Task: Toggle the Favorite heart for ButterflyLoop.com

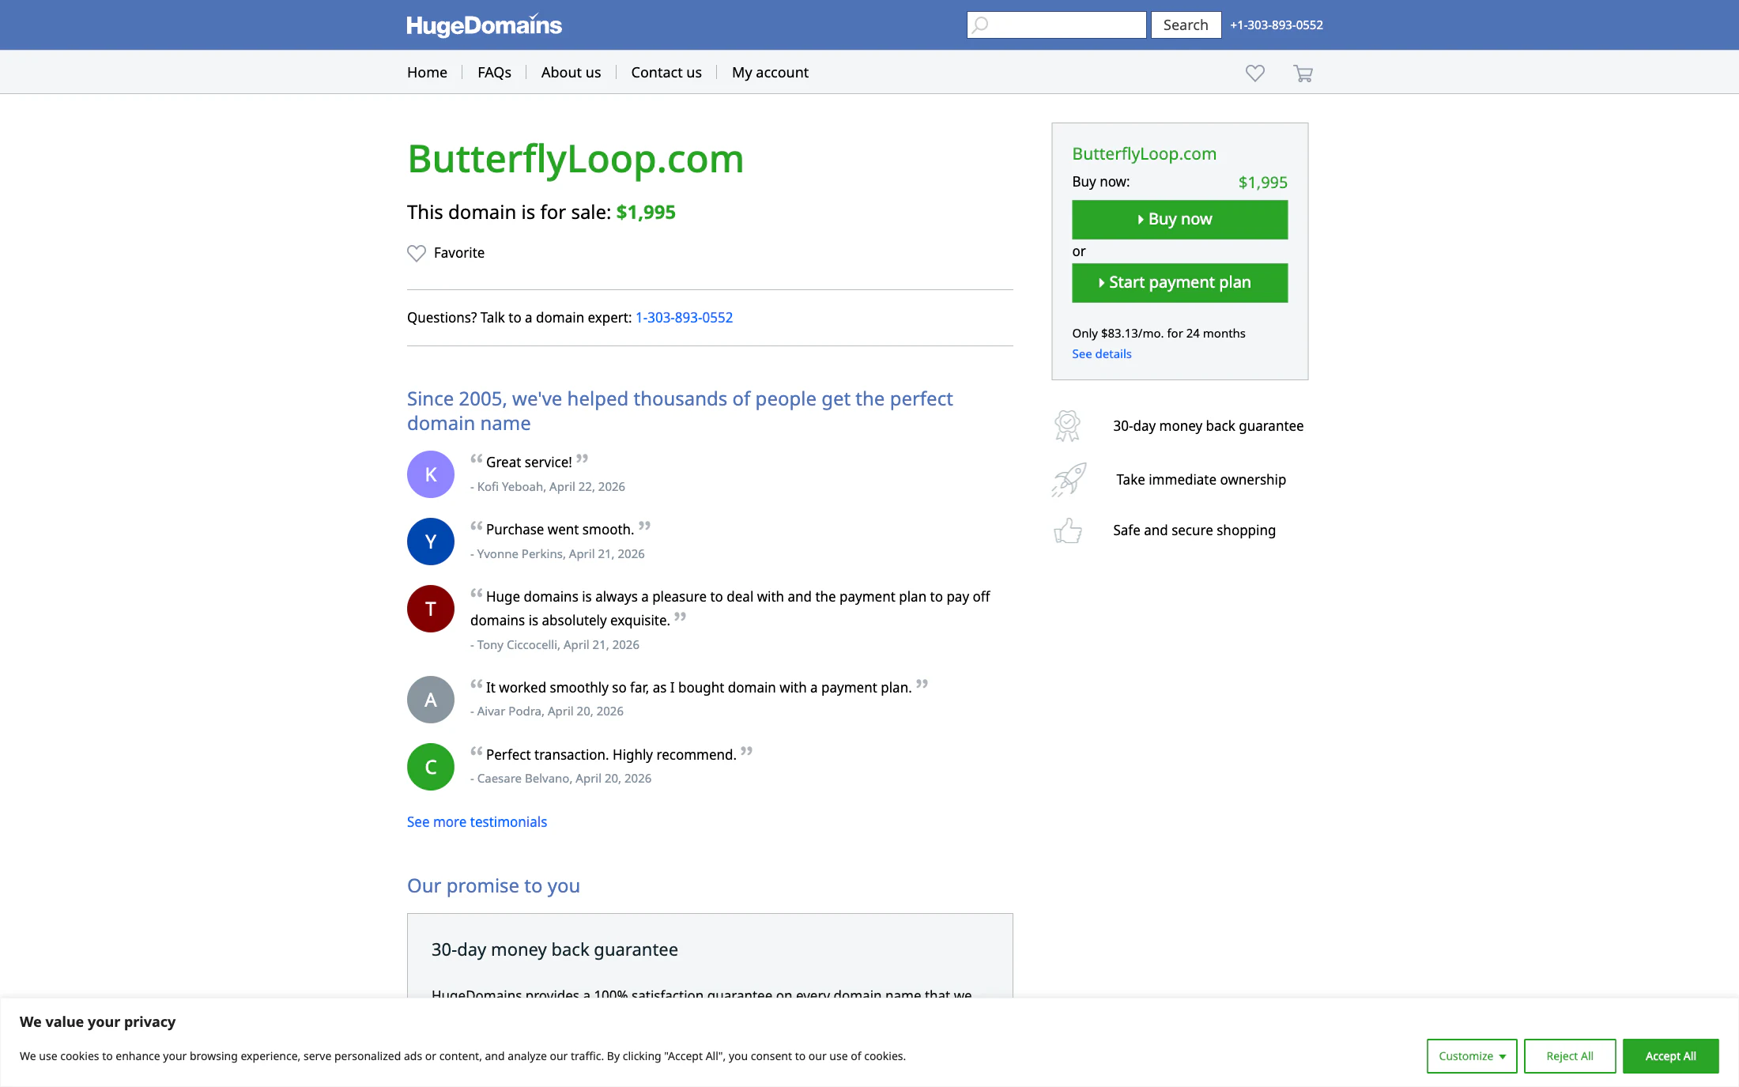Action: coord(417,253)
